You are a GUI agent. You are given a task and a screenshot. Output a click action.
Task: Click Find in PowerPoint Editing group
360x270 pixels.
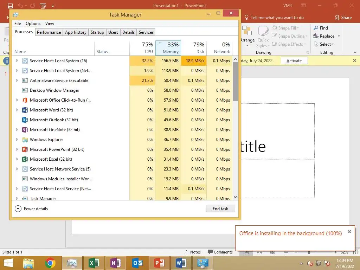[321, 28]
